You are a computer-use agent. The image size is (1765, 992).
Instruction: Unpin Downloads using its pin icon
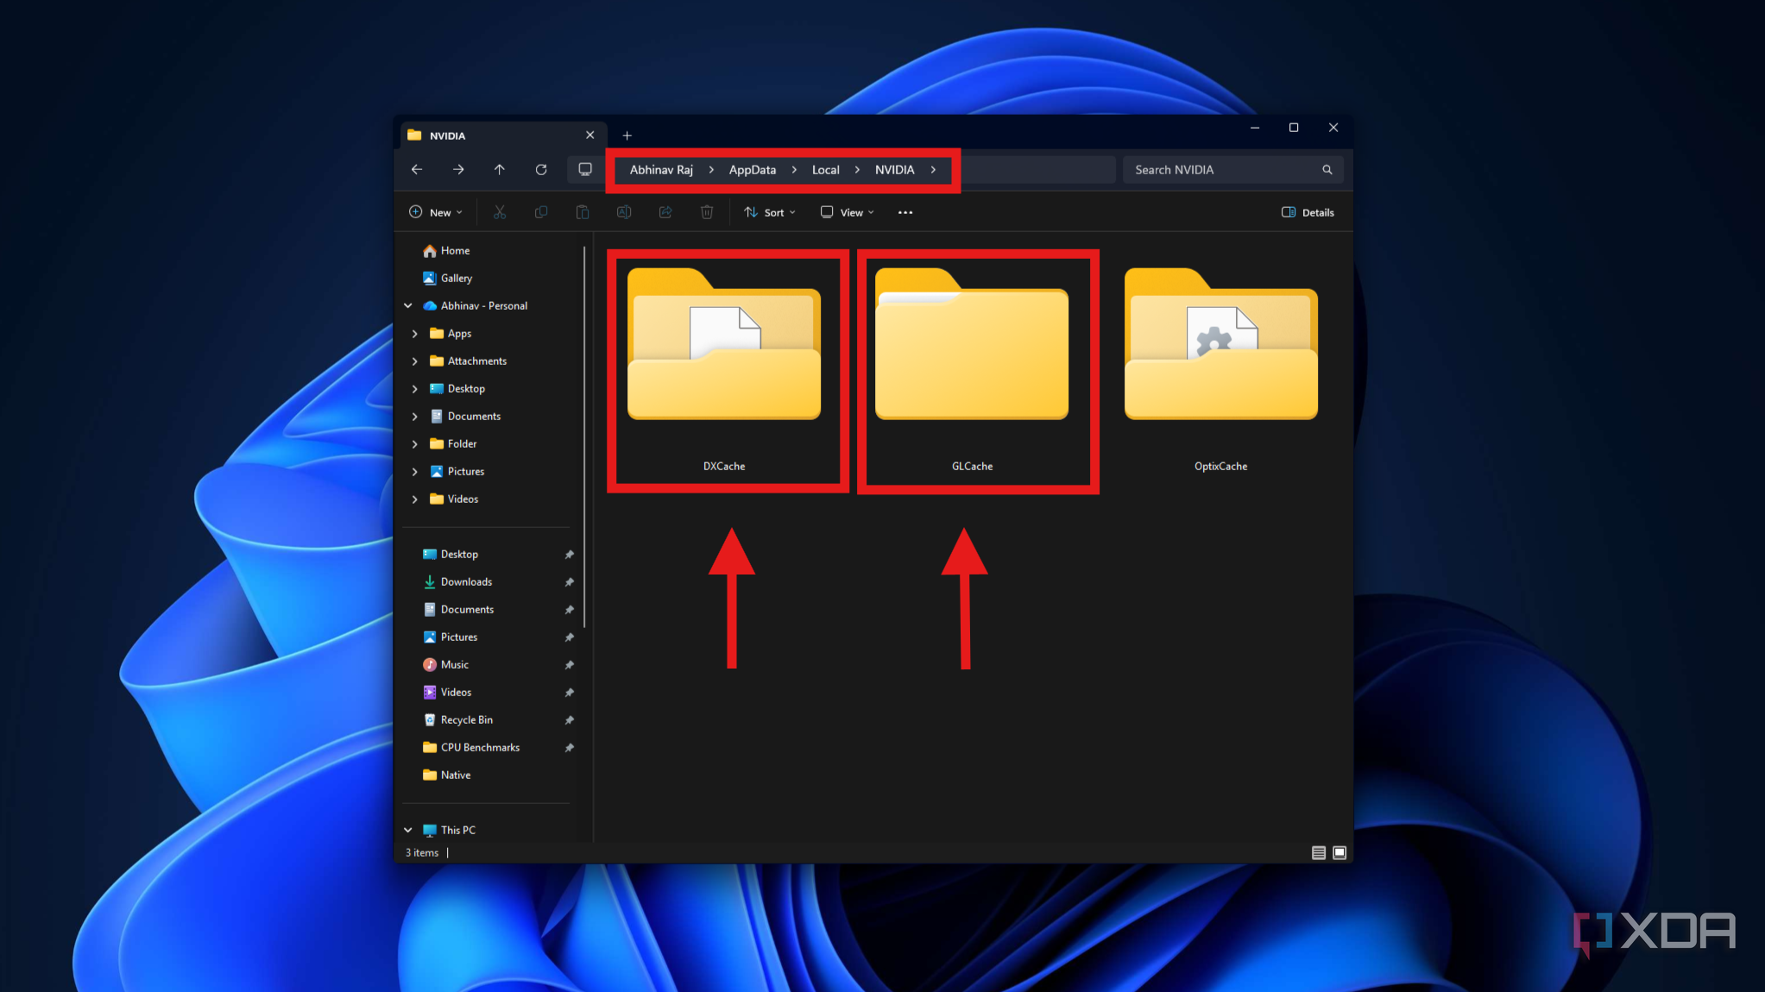click(570, 582)
